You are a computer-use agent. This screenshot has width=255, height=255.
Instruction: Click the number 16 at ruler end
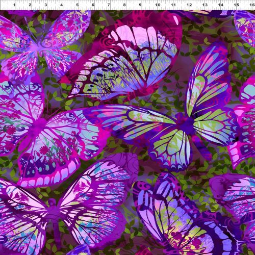(x=252, y=5)
